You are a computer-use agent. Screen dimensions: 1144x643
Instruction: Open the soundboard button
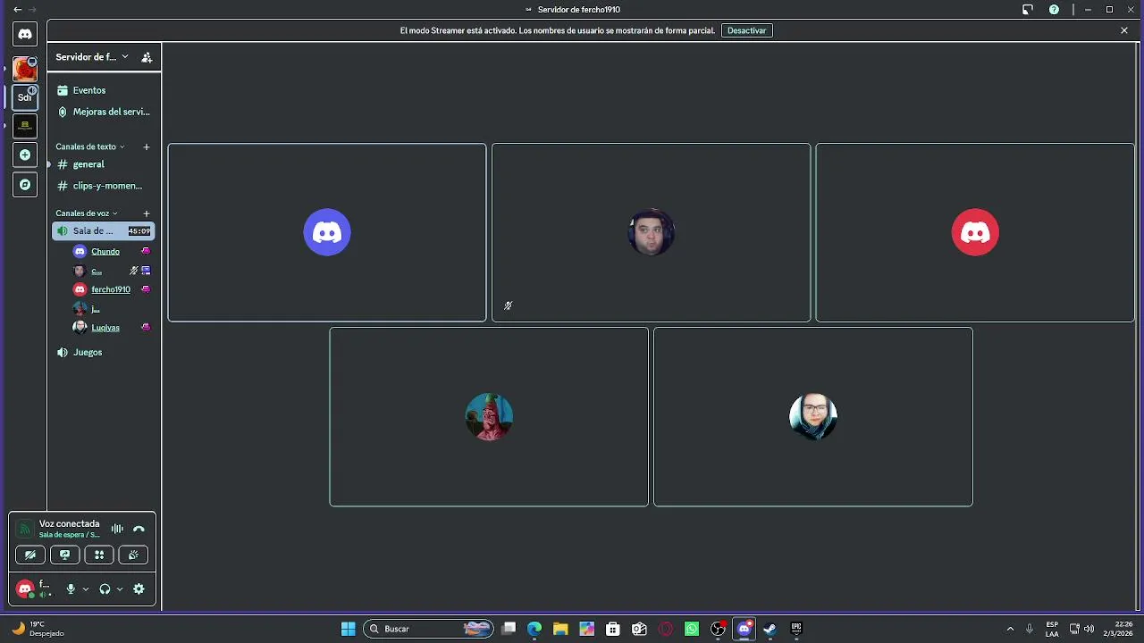coord(133,555)
